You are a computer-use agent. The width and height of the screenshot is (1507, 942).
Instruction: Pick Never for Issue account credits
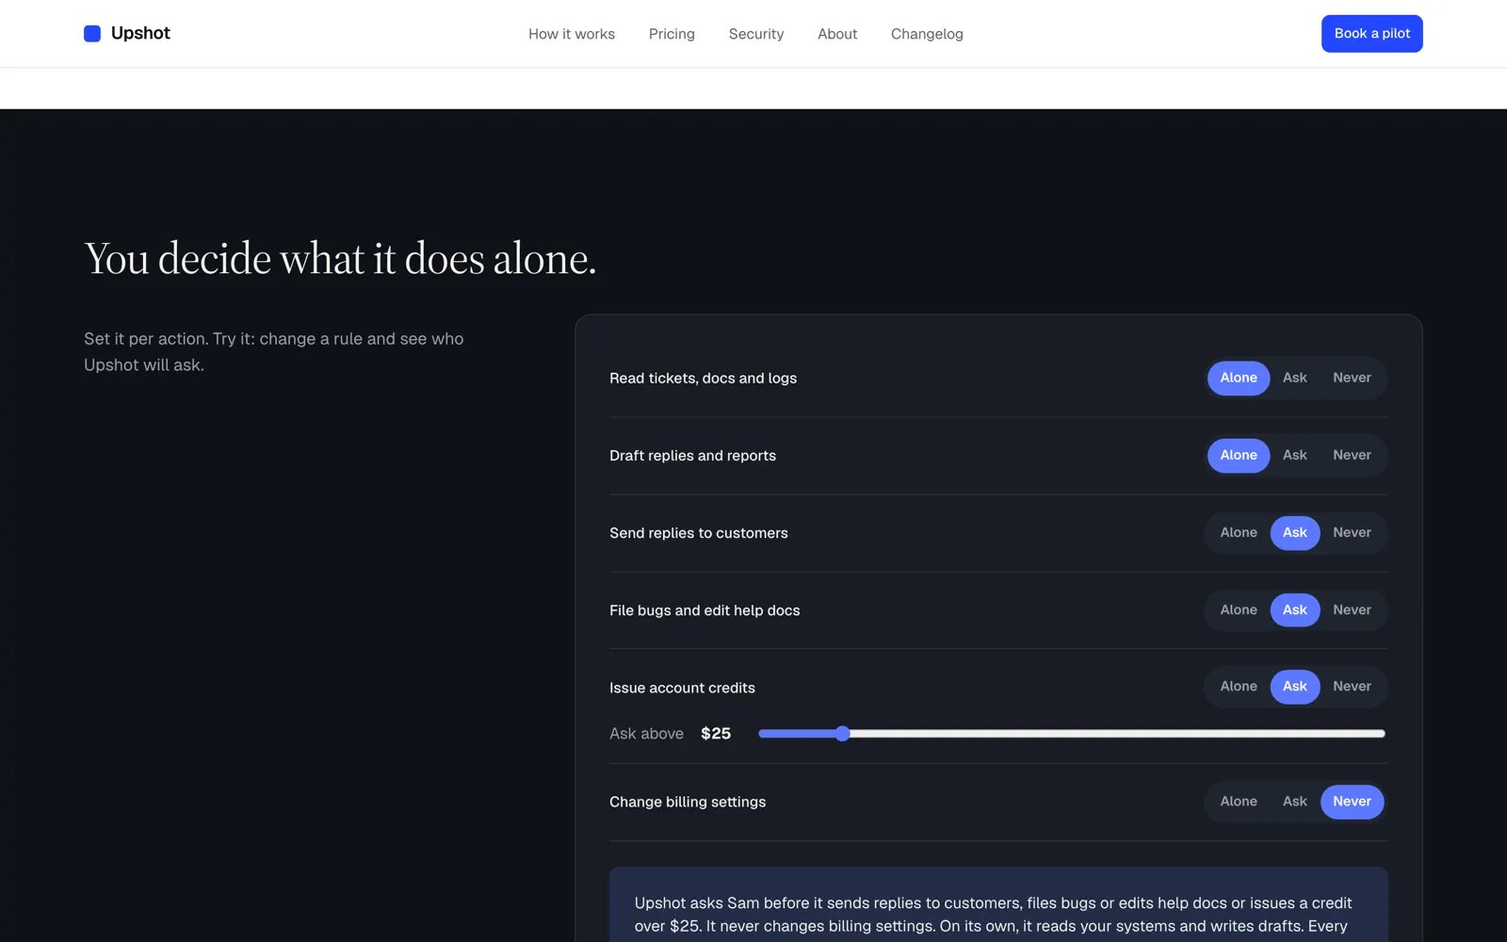click(x=1352, y=687)
